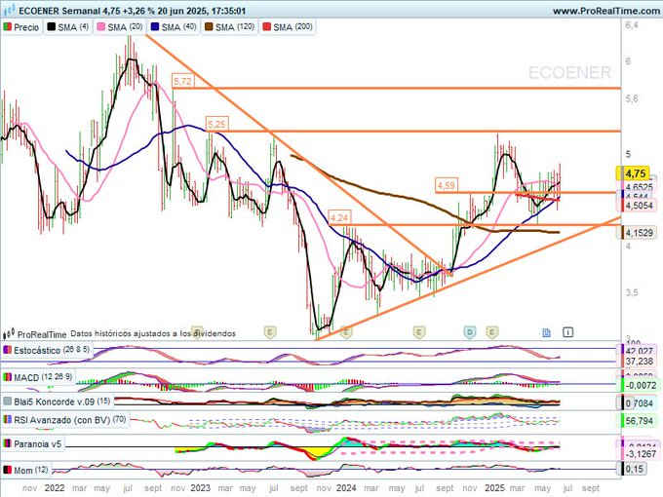The height and width of the screenshot is (497, 663).
Task: Click the 0,7084 Koncorde value tag
Action: [639, 403]
